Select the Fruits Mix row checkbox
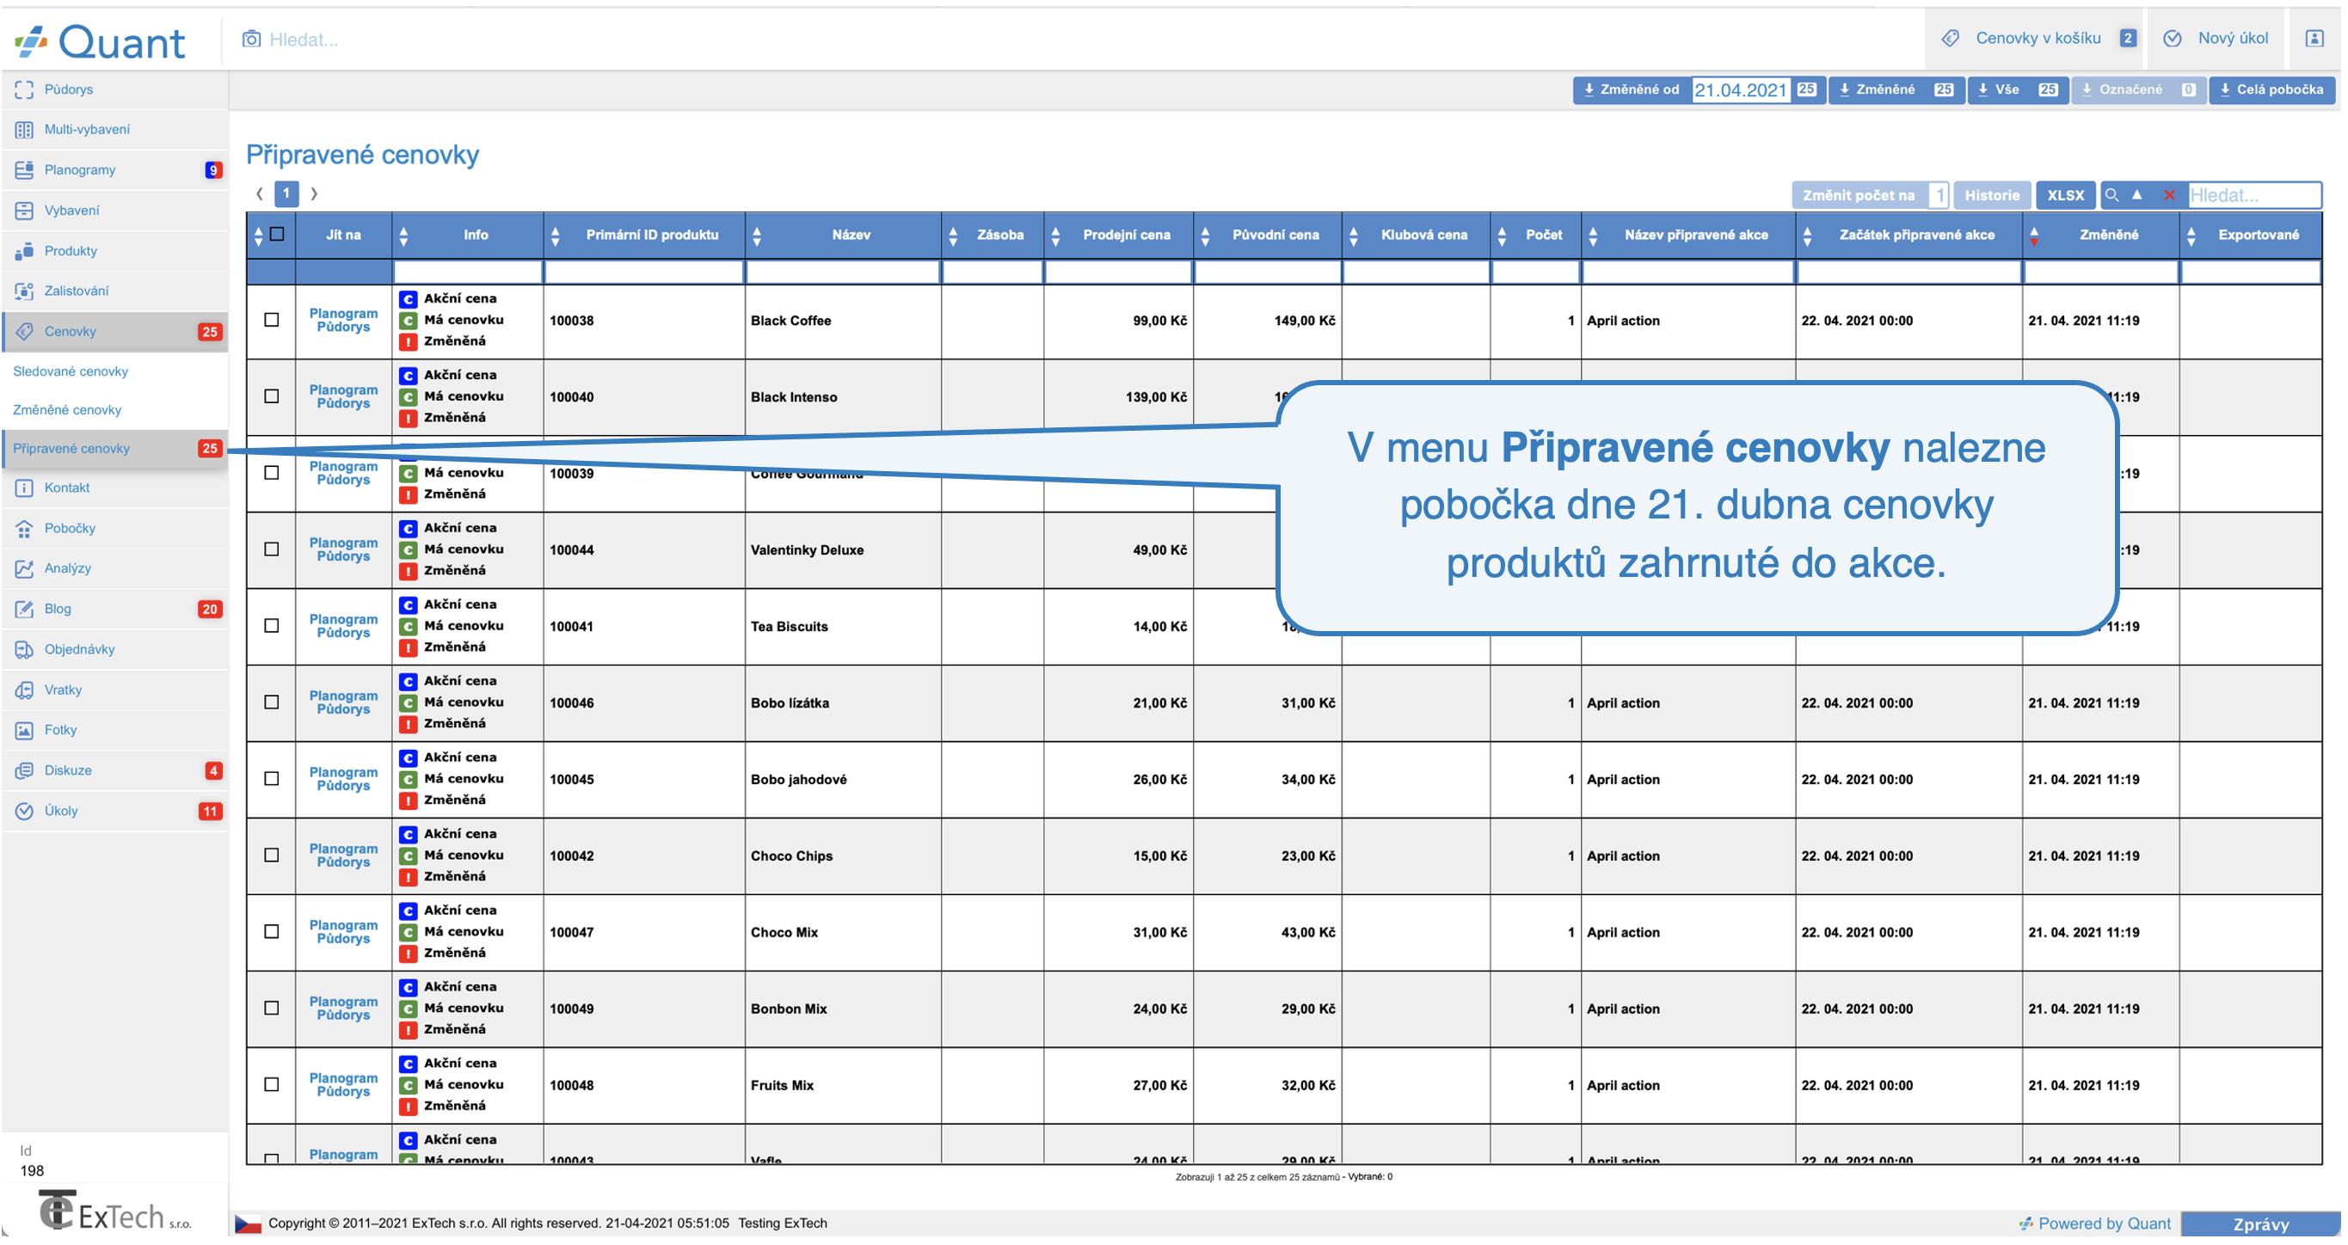The image size is (2348, 1245). (272, 1084)
